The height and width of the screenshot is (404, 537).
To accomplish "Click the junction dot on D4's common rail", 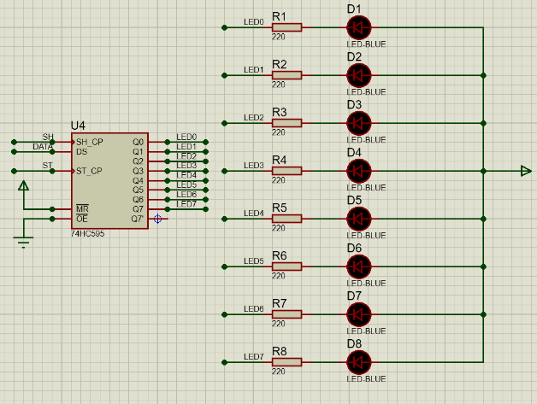I will (x=483, y=171).
